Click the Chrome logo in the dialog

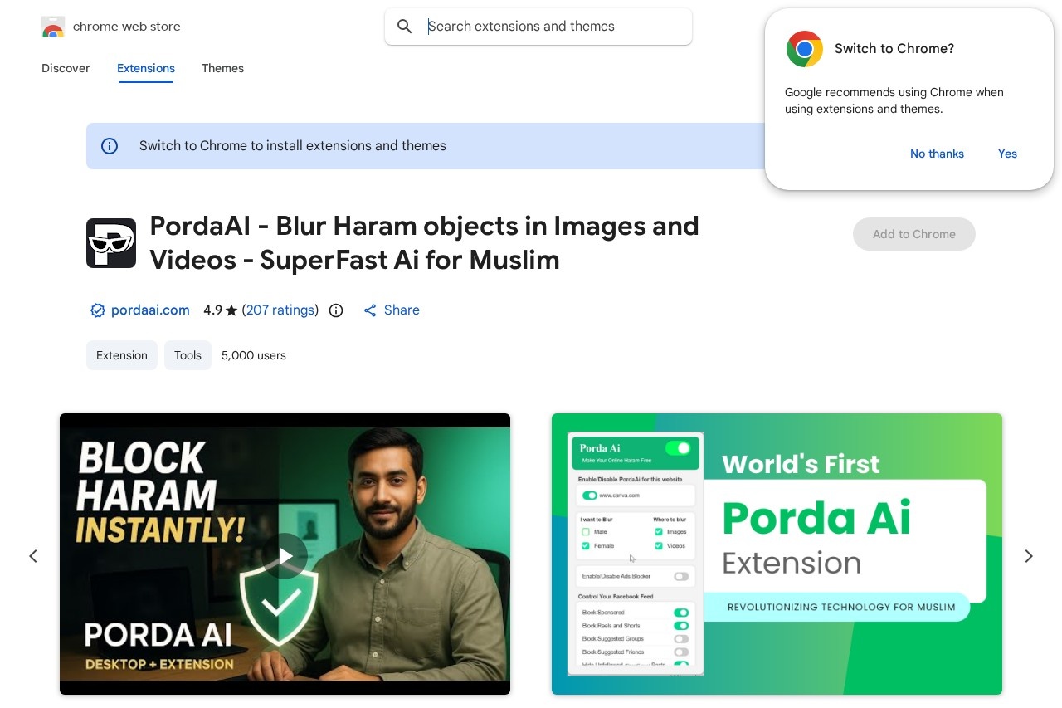click(804, 48)
